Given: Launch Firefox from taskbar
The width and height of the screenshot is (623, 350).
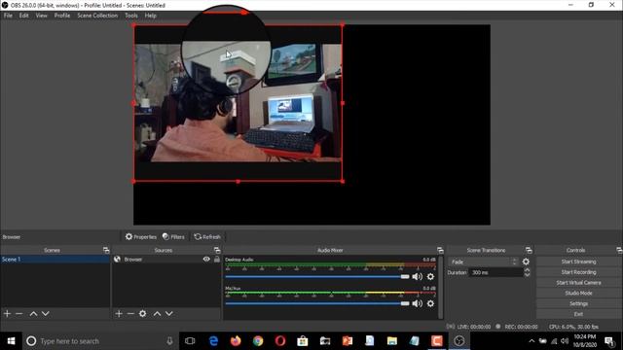Looking at the screenshot, I should pyautogui.click(x=236, y=341).
